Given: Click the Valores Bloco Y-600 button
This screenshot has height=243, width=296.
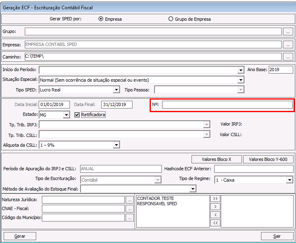Looking at the screenshot, I should click(268, 159).
